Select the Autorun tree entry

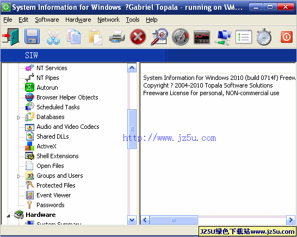click(x=47, y=88)
